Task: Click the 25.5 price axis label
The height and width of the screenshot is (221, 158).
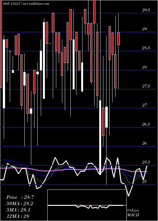Action: point(146,162)
